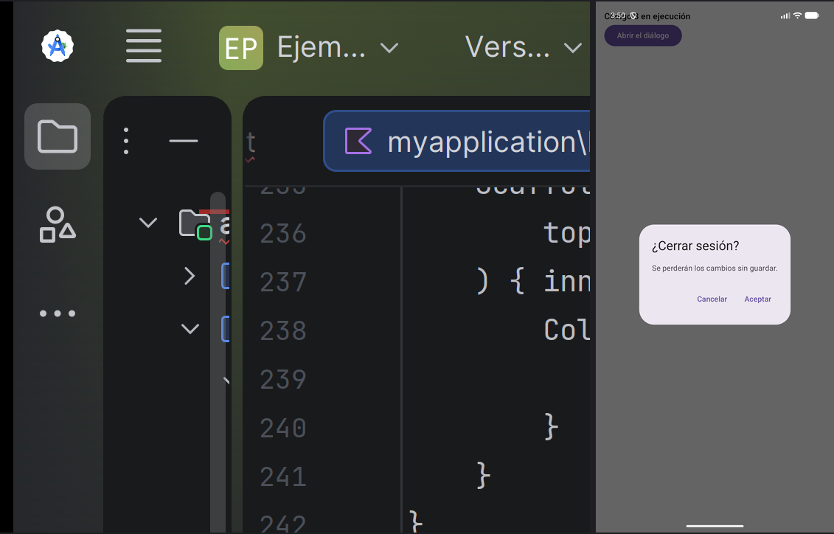Click the emulator cellular signal icon
834x534 pixels.
pyautogui.click(x=785, y=16)
